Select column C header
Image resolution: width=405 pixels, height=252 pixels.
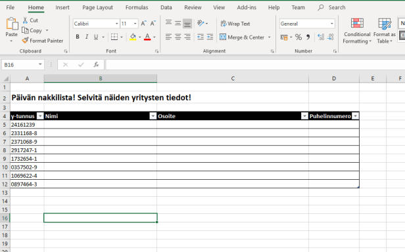[x=233, y=78]
